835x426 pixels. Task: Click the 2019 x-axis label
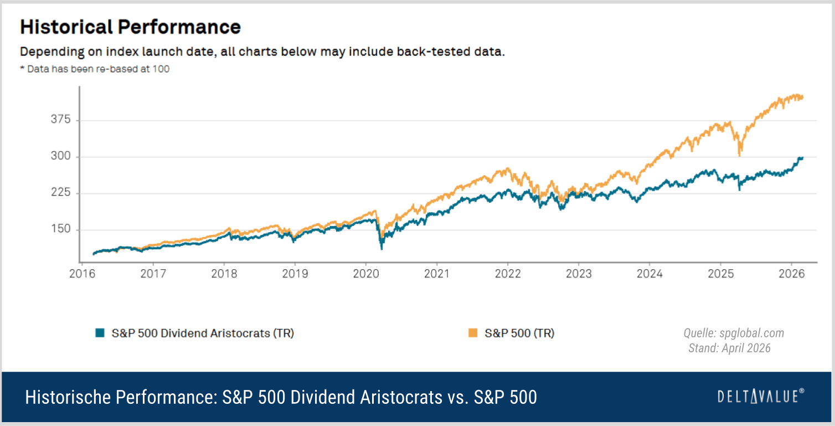295,274
